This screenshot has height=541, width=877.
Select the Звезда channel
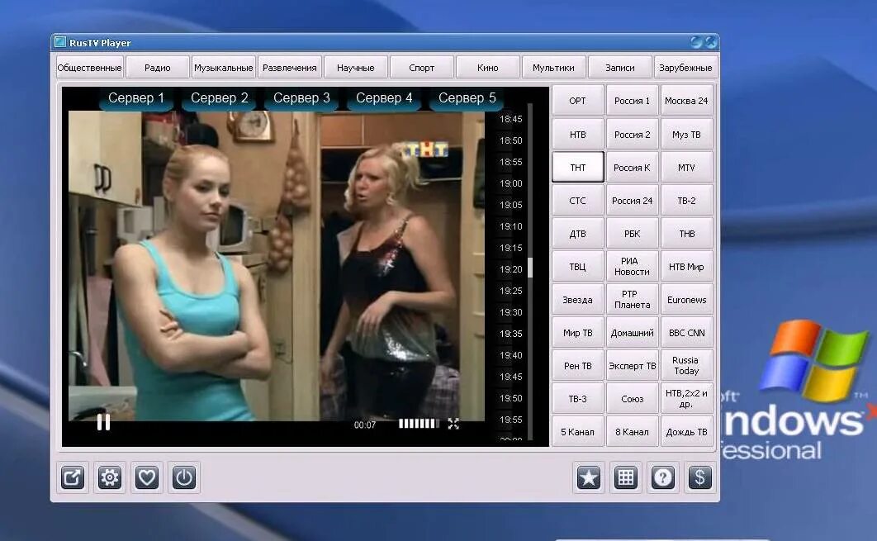tap(578, 299)
